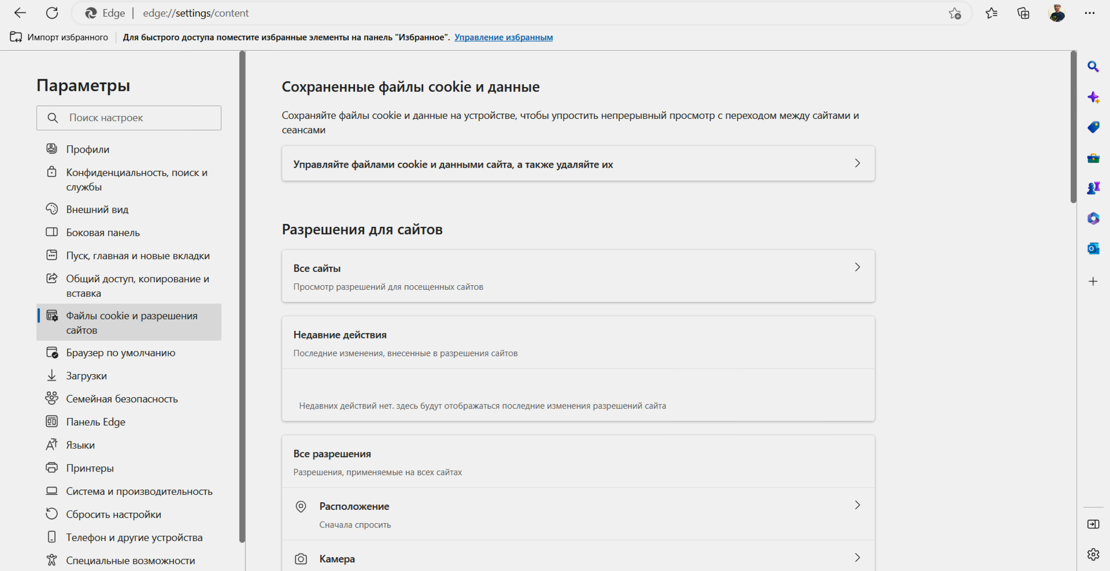
Task: Click the Принтеры settings icon
Action: [x=51, y=468]
